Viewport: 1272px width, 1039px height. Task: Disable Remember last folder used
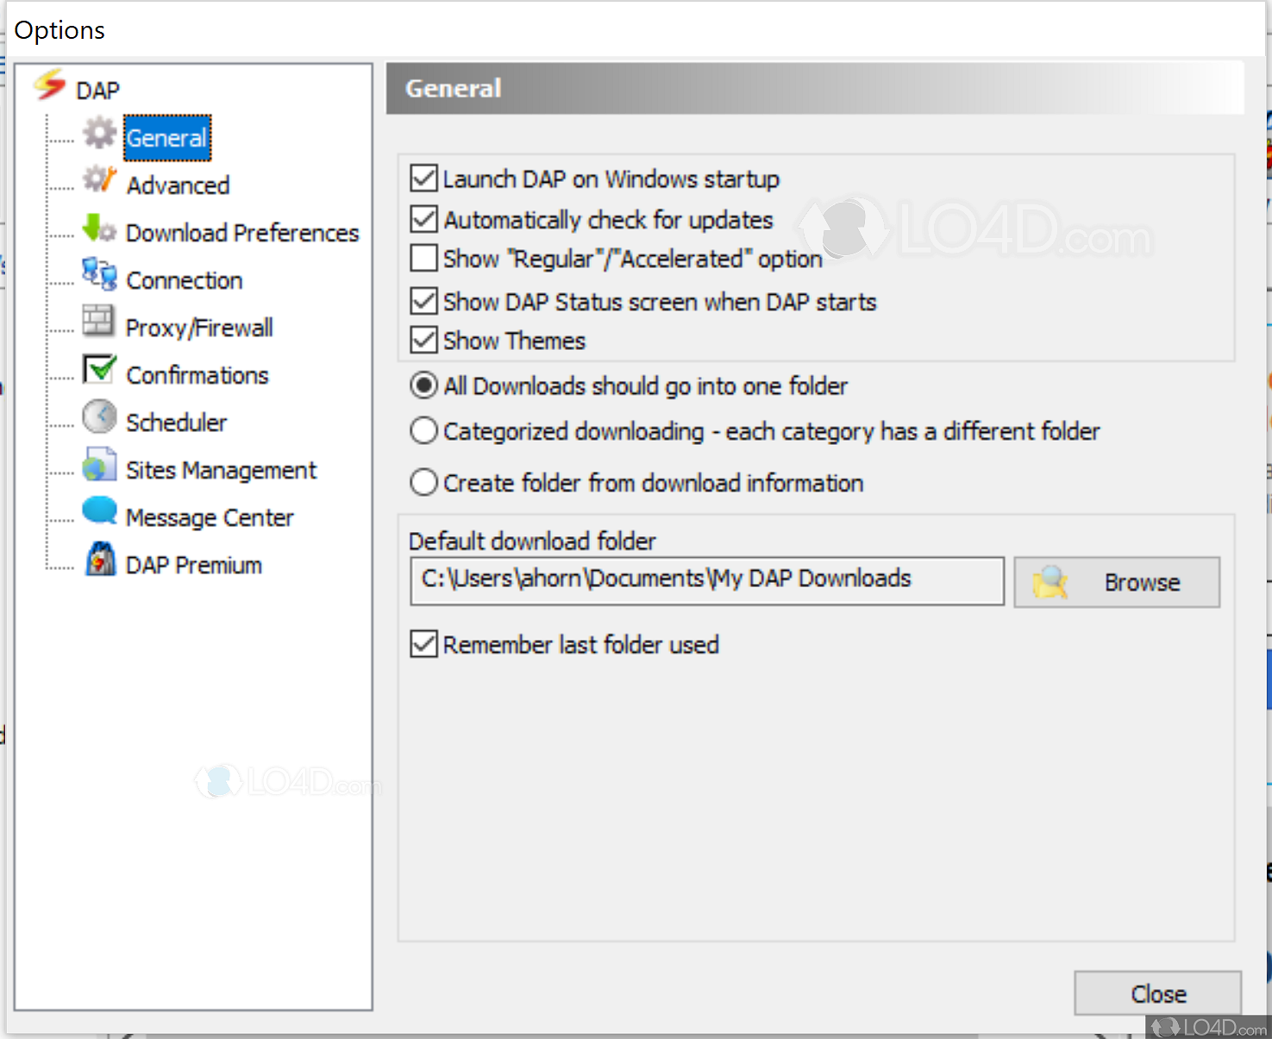tap(423, 644)
